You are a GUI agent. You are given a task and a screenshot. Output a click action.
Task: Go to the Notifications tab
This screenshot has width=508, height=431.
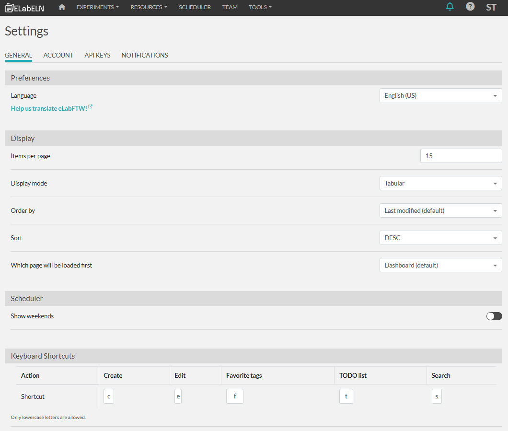145,55
